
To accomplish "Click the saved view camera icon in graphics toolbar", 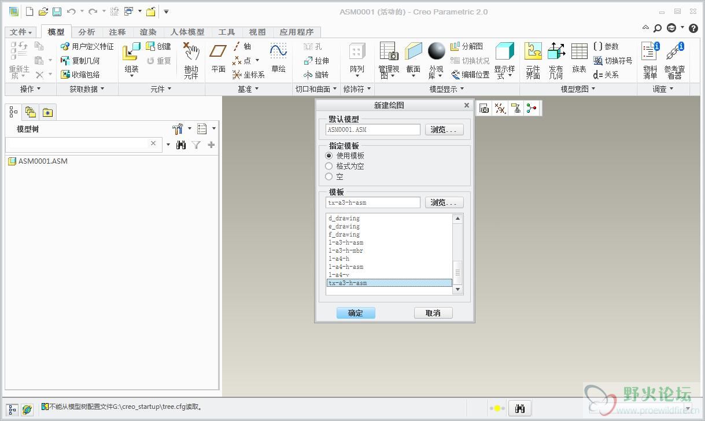I will pyautogui.click(x=484, y=108).
